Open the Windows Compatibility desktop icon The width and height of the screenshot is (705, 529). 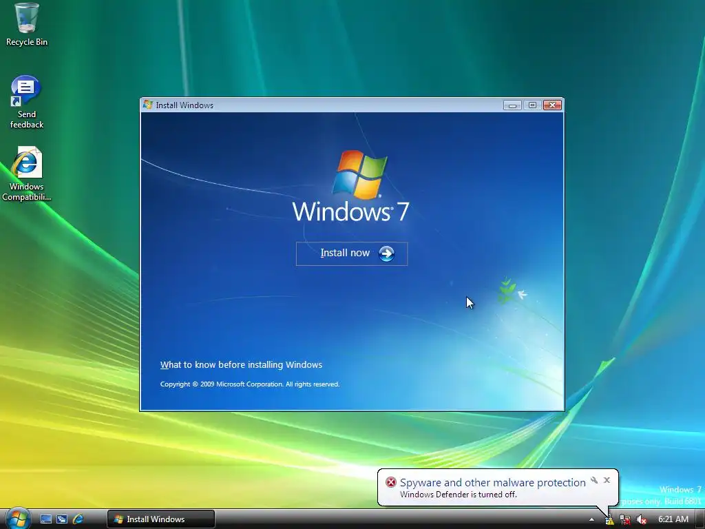(x=27, y=174)
